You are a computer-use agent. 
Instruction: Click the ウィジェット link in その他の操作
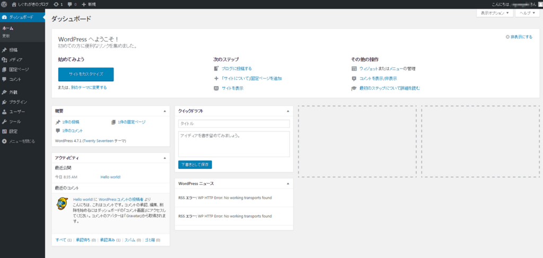coord(369,68)
